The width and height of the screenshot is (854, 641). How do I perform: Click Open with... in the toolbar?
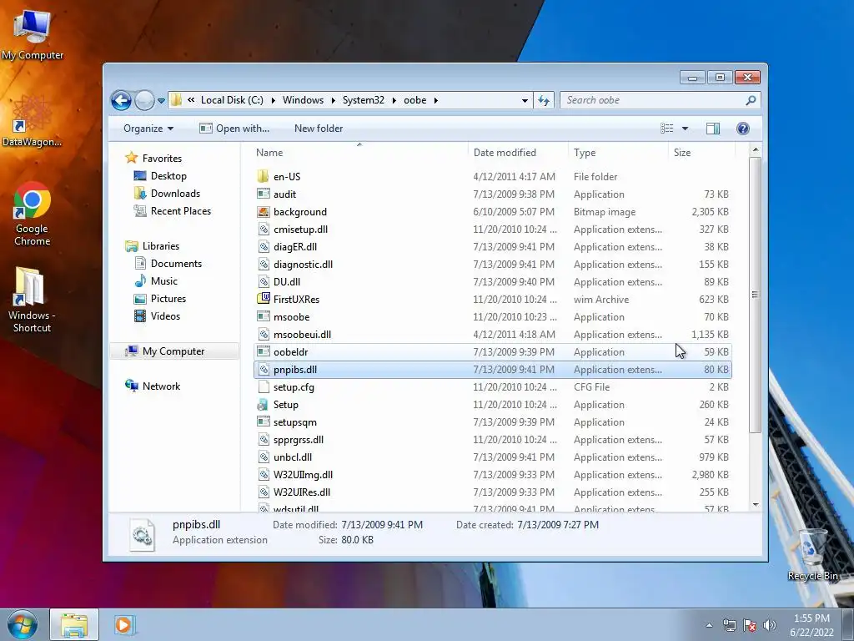(234, 129)
